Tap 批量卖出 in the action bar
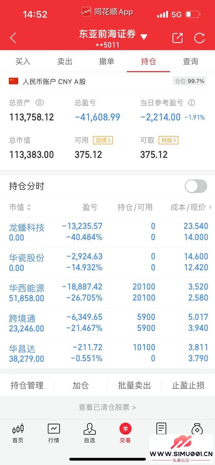 134,385
